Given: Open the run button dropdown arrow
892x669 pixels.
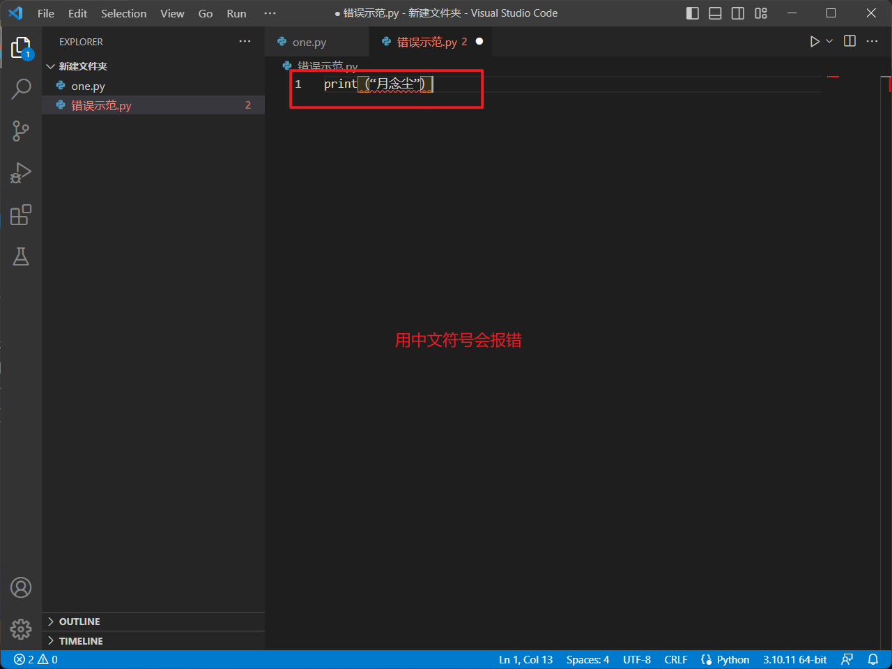Looking at the screenshot, I should point(829,42).
